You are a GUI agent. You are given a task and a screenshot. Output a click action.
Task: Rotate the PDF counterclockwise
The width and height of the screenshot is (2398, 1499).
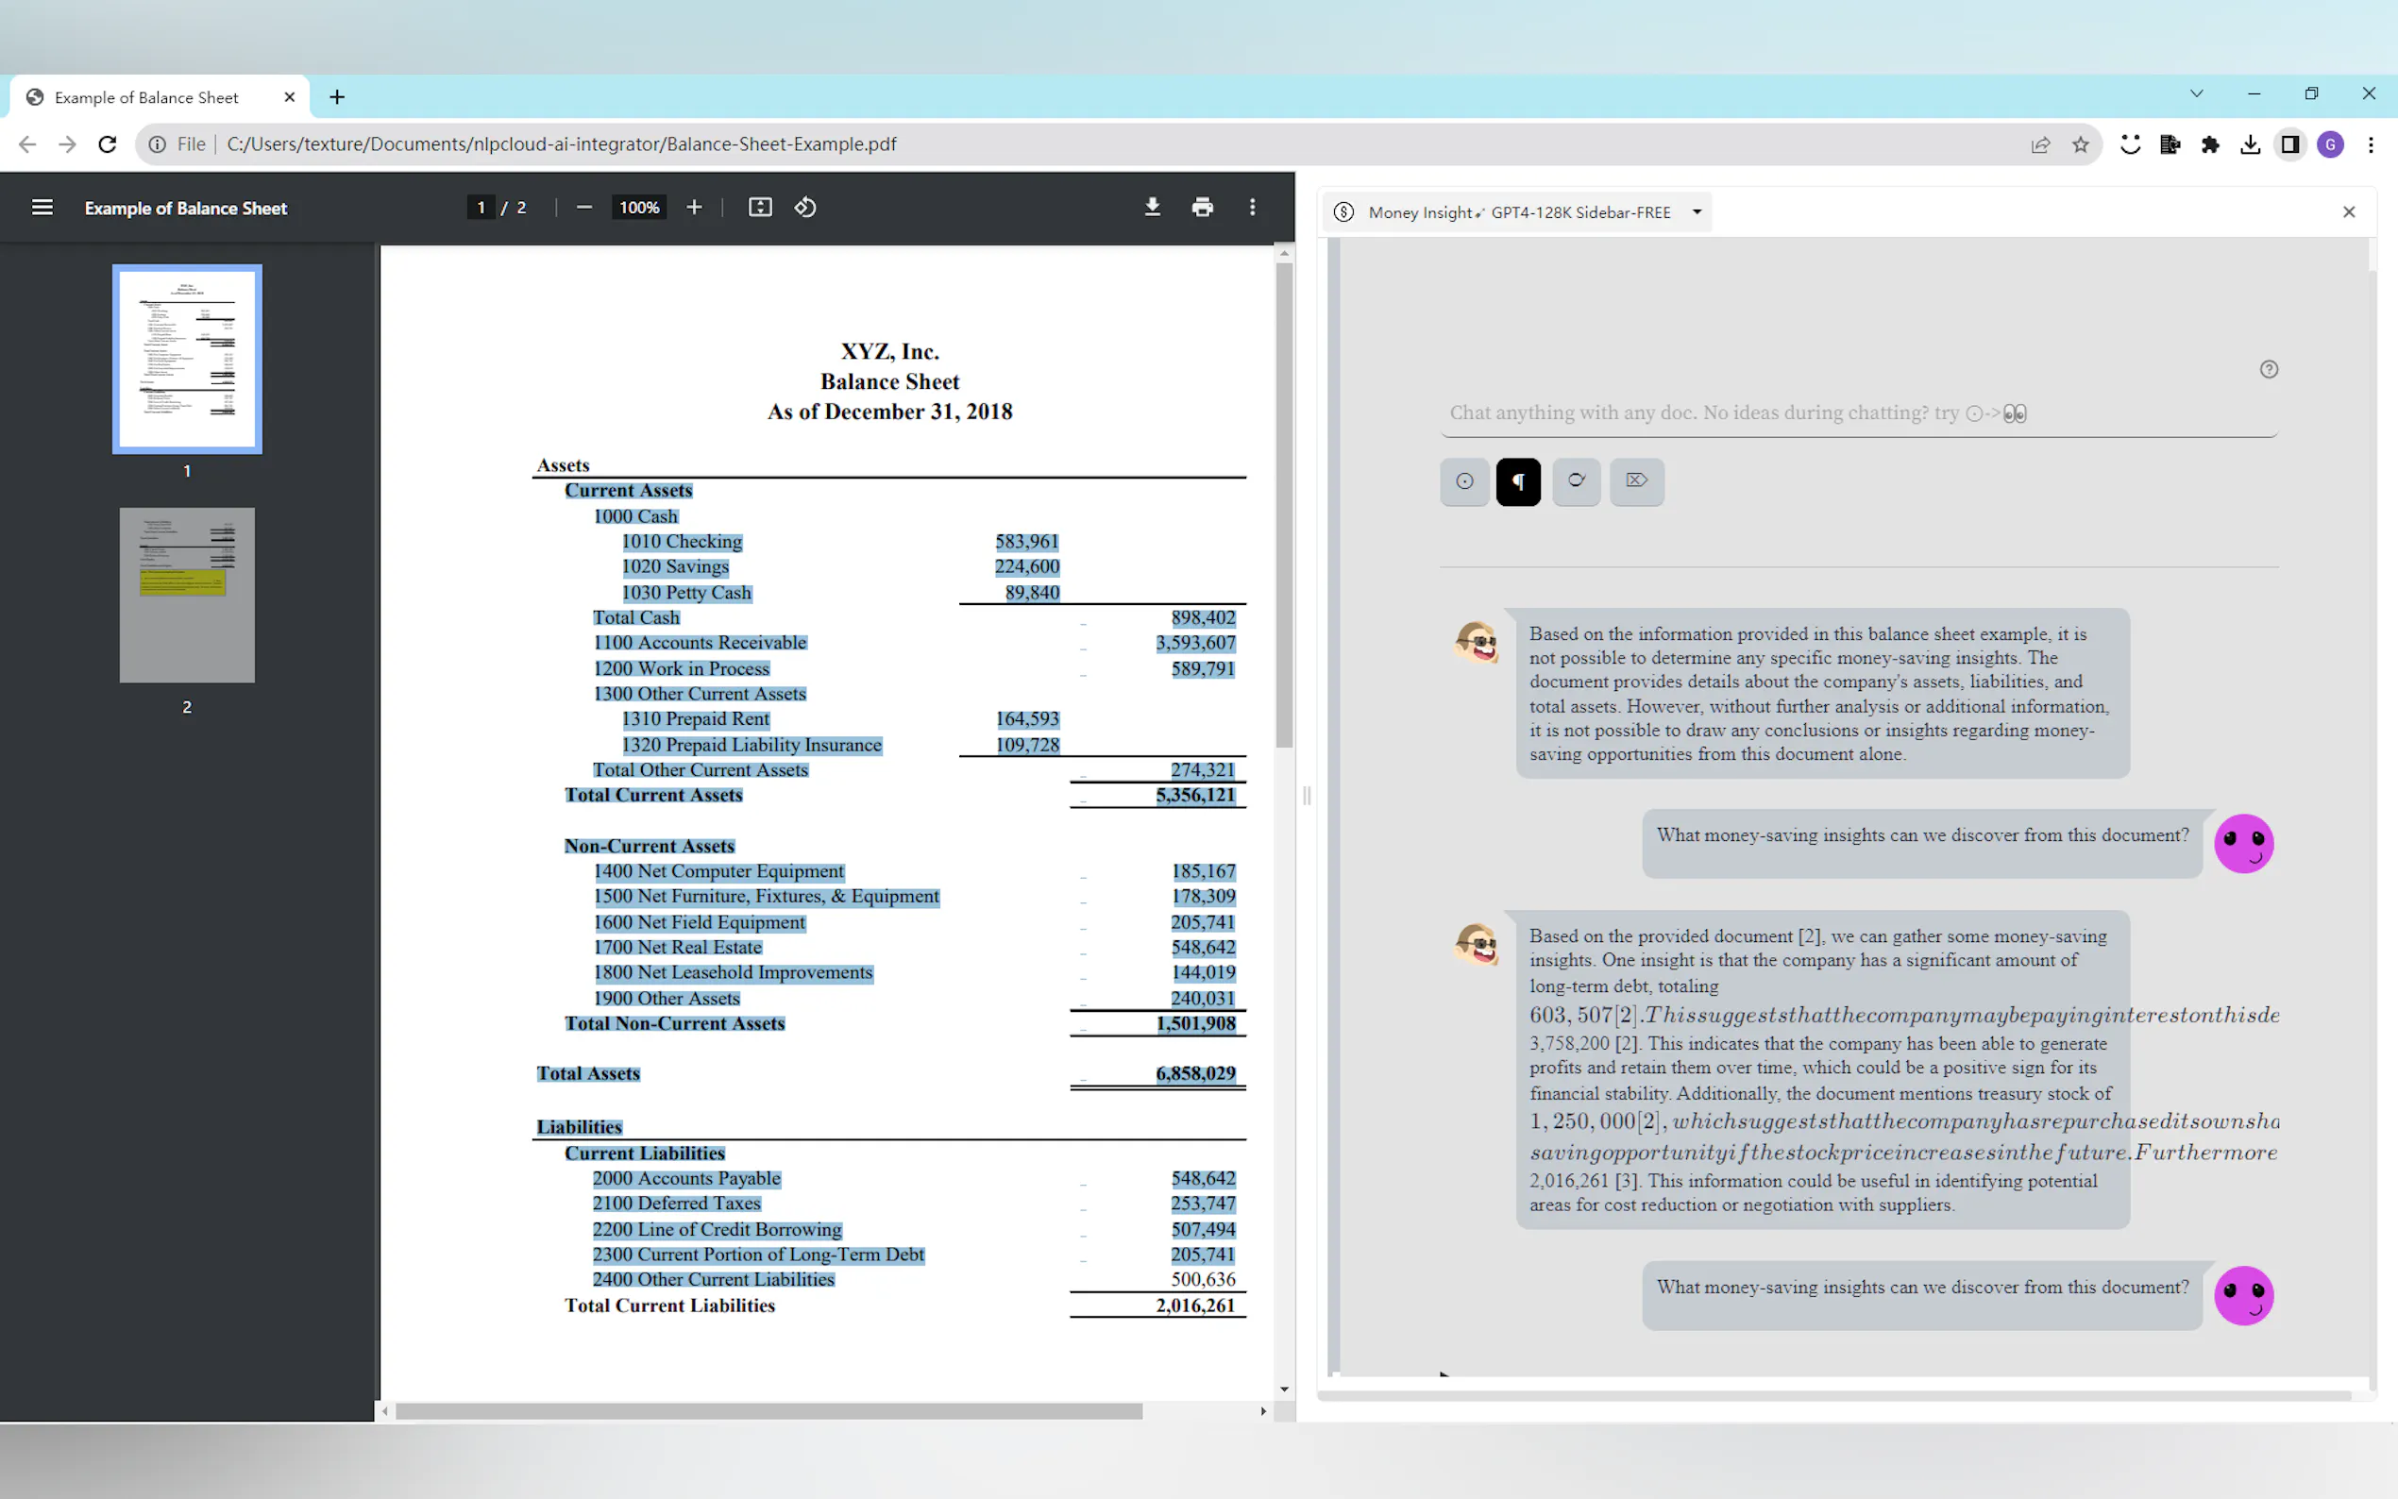pos(805,208)
